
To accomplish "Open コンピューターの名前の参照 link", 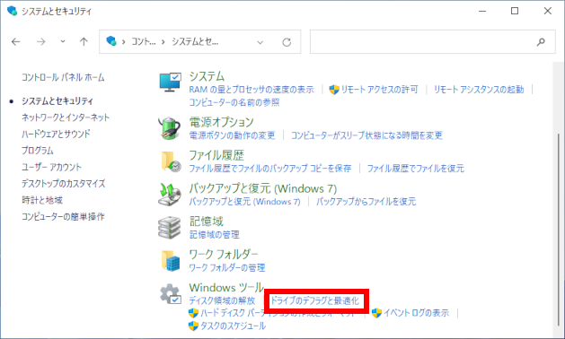I will pyautogui.click(x=234, y=102).
